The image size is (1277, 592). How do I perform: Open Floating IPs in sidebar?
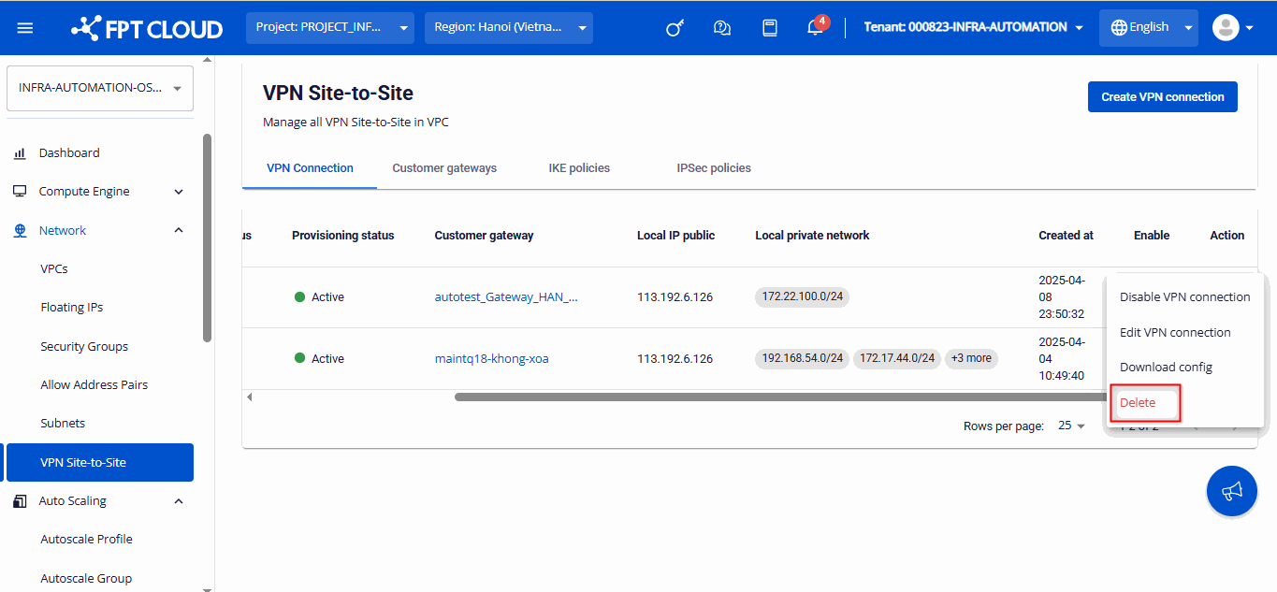click(x=72, y=308)
